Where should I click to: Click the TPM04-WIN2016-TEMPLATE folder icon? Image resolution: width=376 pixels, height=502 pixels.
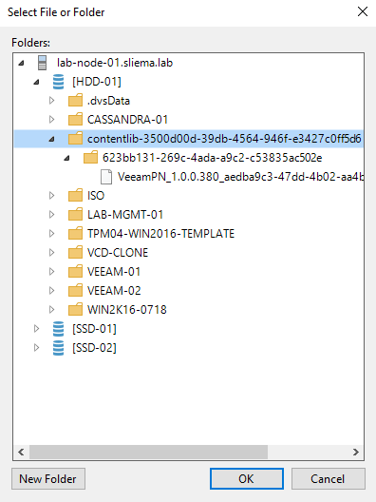click(75, 234)
